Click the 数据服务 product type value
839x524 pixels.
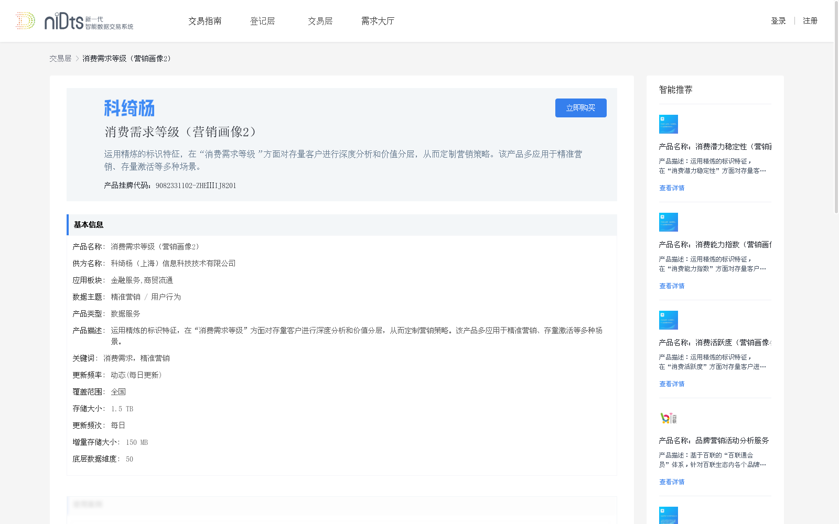[x=125, y=314]
